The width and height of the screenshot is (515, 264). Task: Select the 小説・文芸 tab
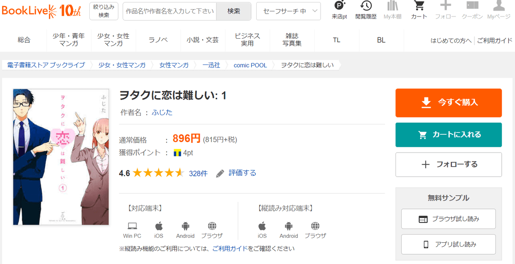tap(202, 40)
